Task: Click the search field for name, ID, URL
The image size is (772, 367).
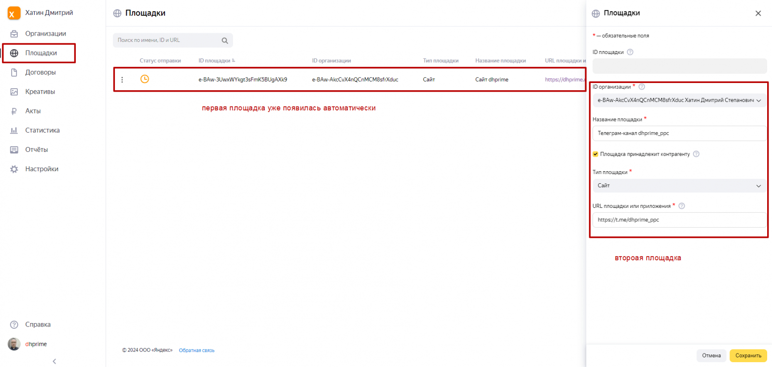Action: pos(173,41)
